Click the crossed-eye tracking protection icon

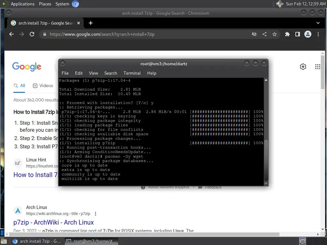(254, 34)
